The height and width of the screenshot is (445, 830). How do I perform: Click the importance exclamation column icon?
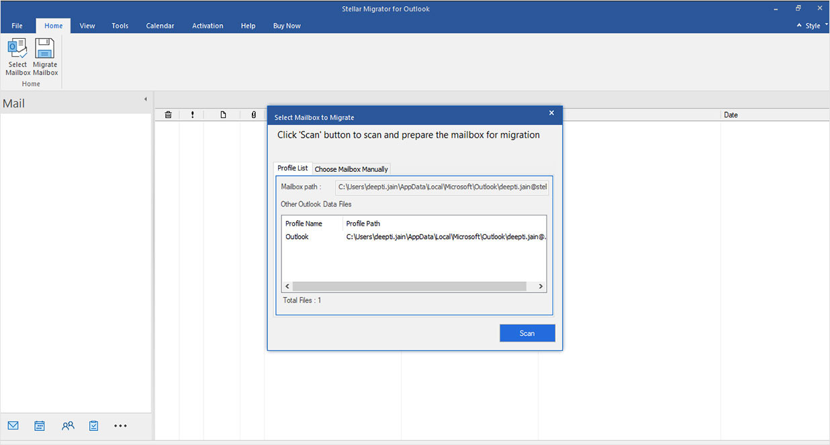coord(192,115)
